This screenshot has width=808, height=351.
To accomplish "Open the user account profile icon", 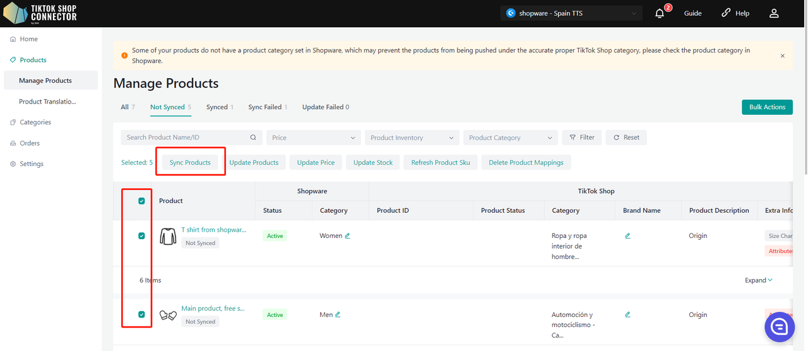I will (774, 13).
